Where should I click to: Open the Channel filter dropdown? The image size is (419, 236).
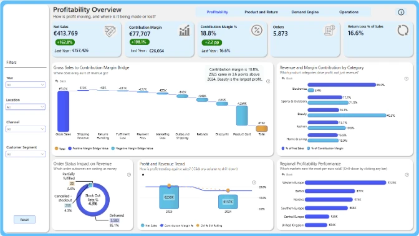pyautogui.click(x=26, y=129)
